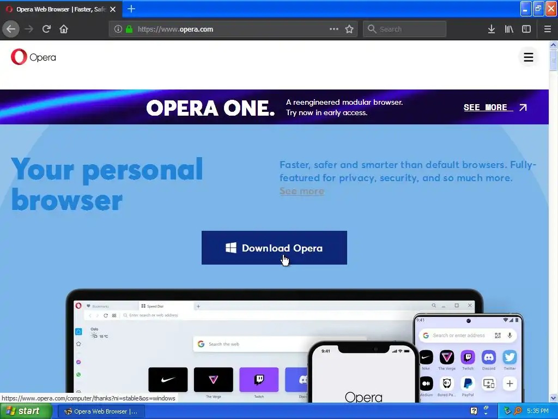Click the help question-mark tray icon

(474, 411)
